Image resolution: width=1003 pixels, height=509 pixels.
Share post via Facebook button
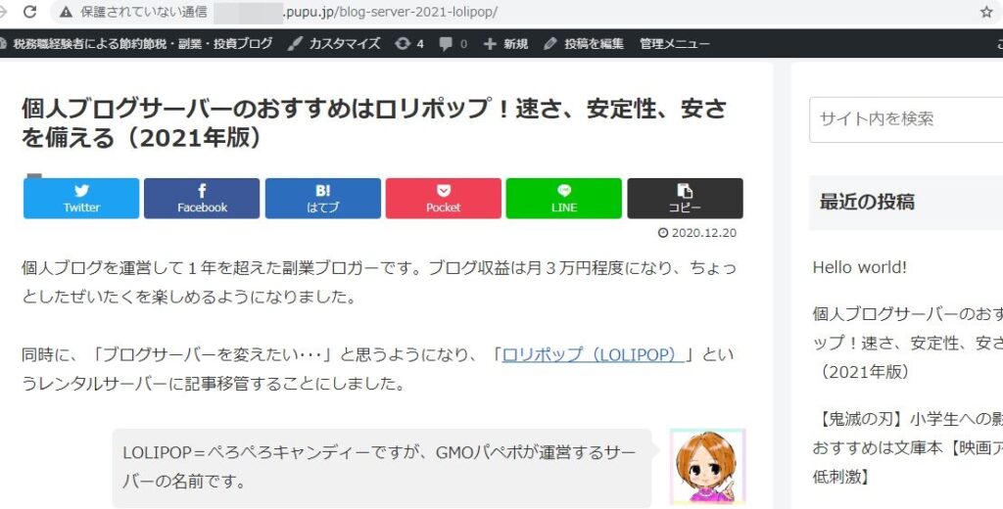(202, 199)
